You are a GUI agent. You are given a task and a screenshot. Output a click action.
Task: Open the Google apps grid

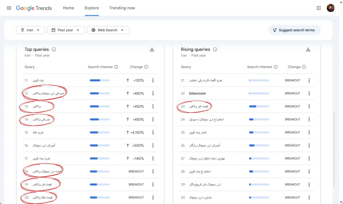pos(319,8)
